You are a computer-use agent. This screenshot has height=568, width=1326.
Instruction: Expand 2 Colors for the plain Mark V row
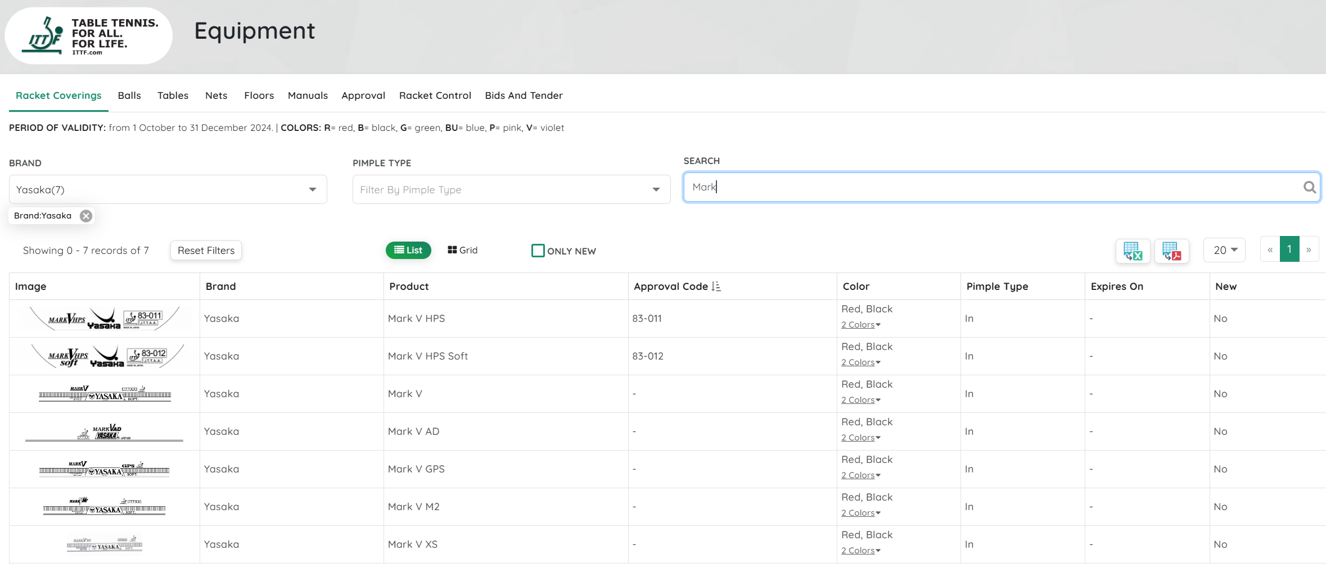pos(861,400)
